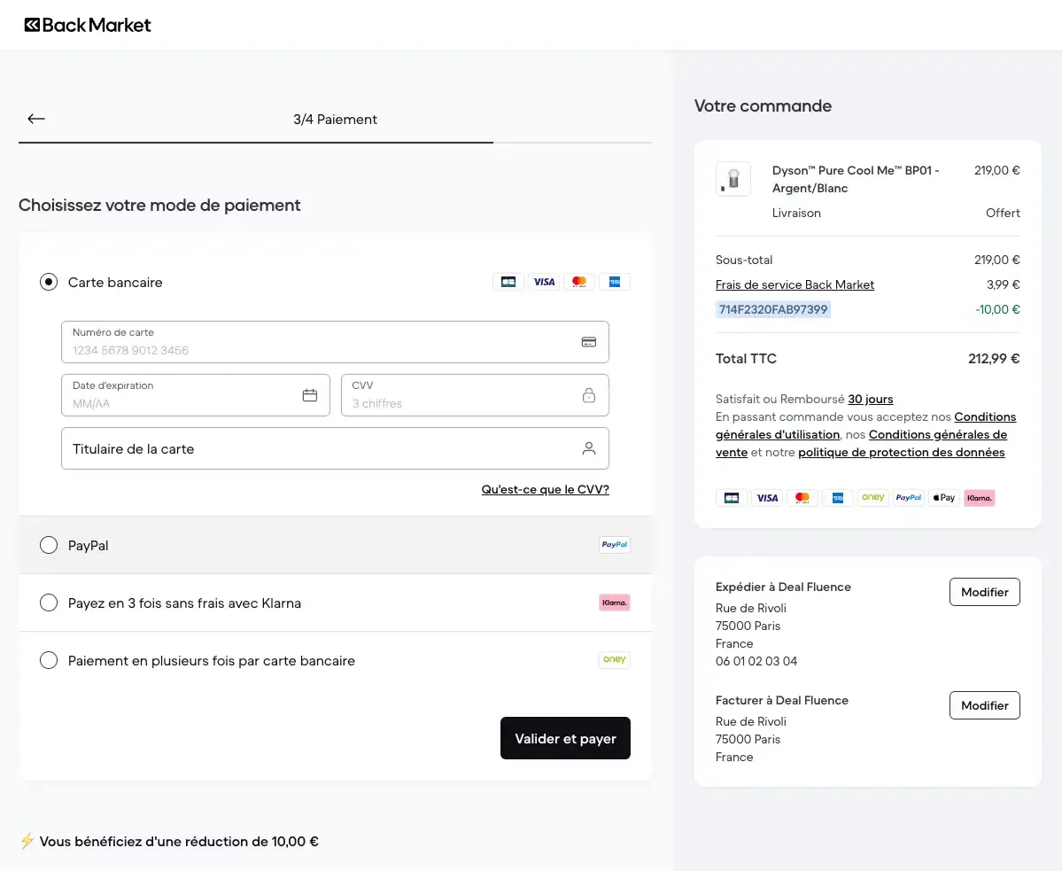The image size is (1062, 871).
Task: Click the Back Market logo
Action: pyautogui.click(x=88, y=25)
